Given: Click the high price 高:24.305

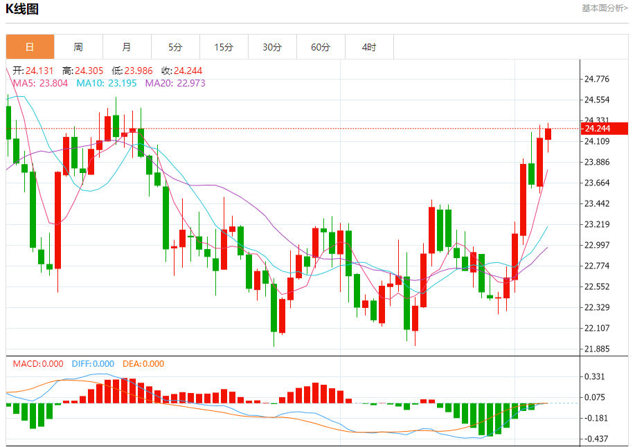Looking at the screenshot, I should click(82, 71).
